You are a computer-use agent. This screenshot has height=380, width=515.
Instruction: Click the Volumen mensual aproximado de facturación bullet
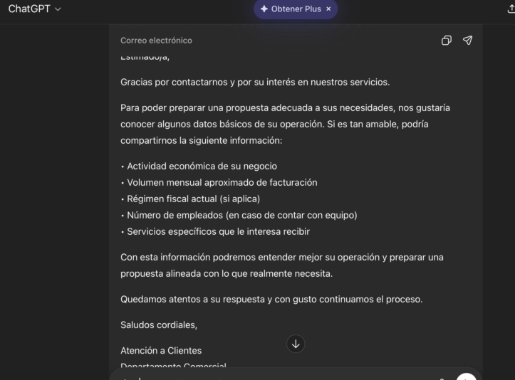tap(220, 182)
